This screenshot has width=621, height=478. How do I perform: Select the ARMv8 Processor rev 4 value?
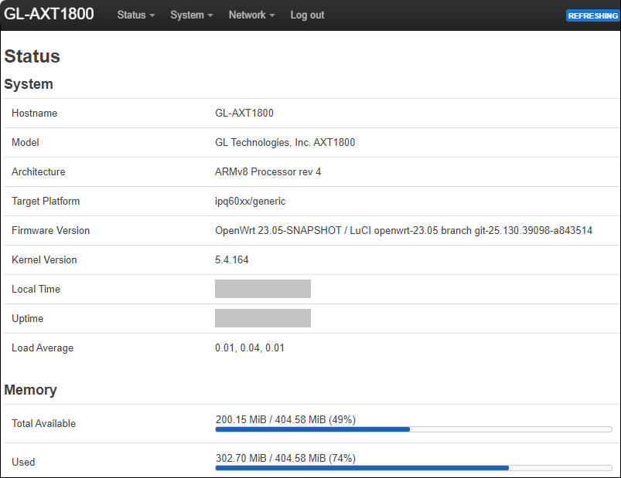tap(268, 171)
